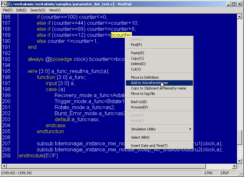Click horizontal scrollbar left arrow
Image resolution: width=244 pixels, height=177 pixels.
(4, 166)
